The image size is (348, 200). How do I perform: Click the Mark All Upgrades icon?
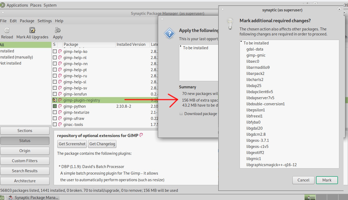pos(32,30)
